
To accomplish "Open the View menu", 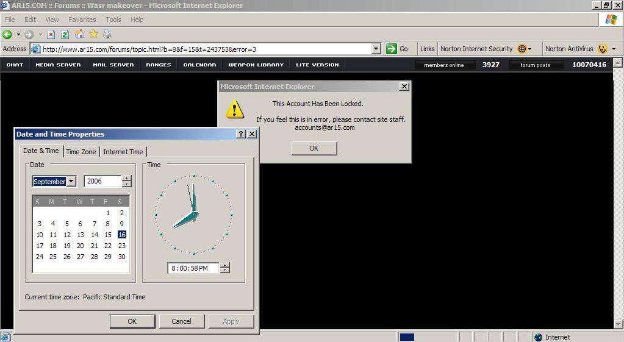I will click(52, 20).
